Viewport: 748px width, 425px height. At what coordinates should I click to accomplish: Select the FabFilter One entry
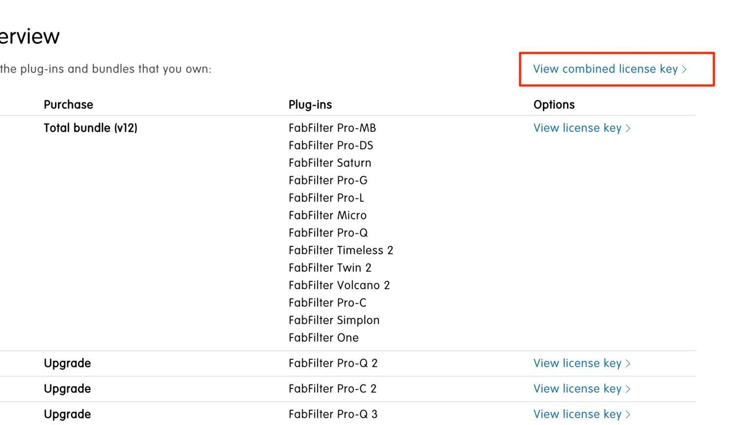(323, 337)
